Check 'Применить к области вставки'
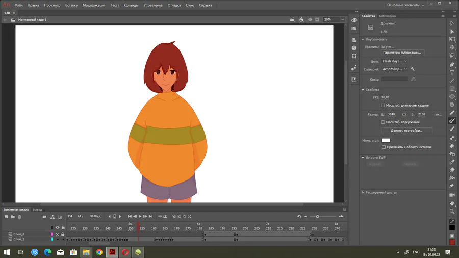This screenshot has height=258, width=459. click(384, 147)
